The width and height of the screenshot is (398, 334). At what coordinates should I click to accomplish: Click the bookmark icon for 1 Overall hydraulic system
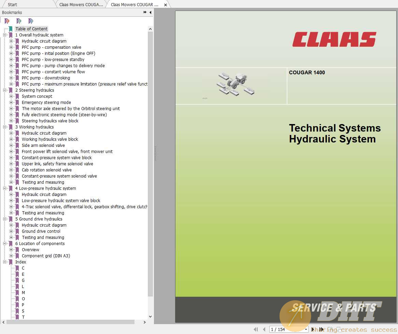pos(11,35)
